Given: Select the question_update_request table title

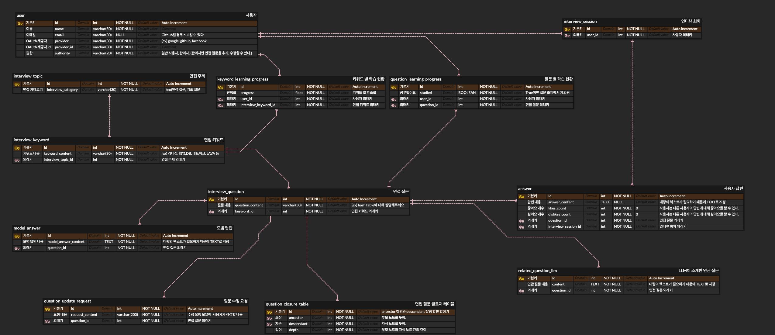Looking at the screenshot, I should tap(67, 301).
